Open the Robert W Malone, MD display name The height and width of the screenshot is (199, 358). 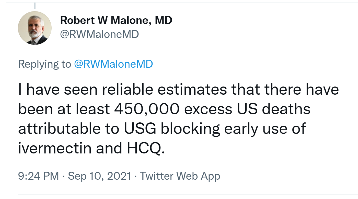(116, 20)
